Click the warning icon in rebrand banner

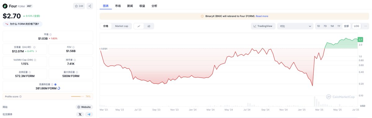coord(202,16)
